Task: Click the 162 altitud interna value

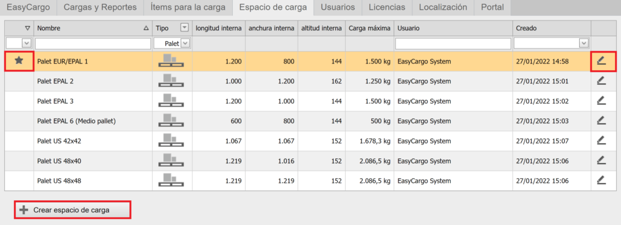Action: [x=336, y=81]
